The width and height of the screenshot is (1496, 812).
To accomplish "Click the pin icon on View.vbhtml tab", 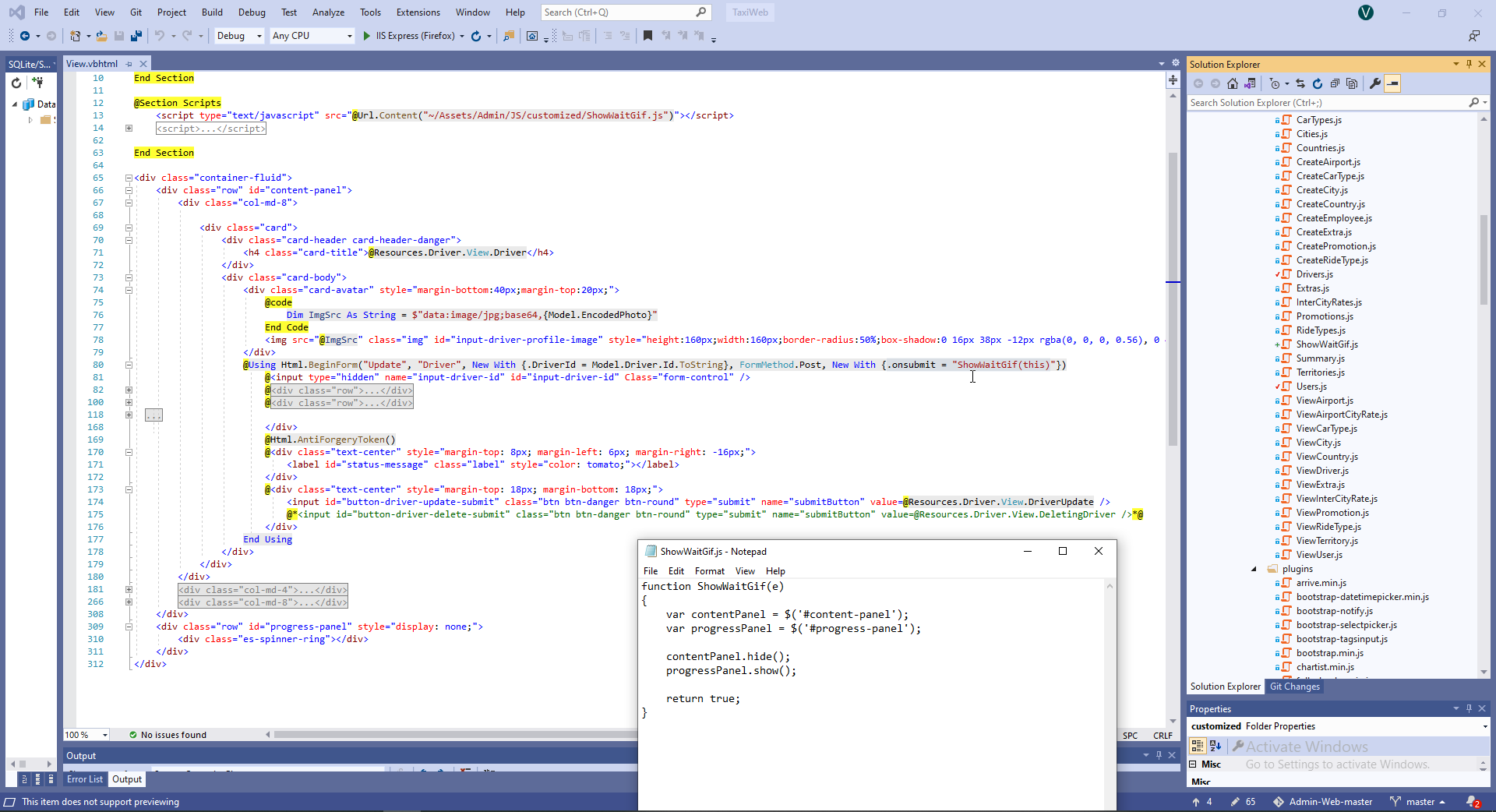I will coord(129,64).
